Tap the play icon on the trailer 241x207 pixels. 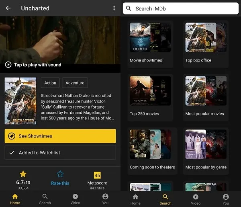[x=8, y=65]
